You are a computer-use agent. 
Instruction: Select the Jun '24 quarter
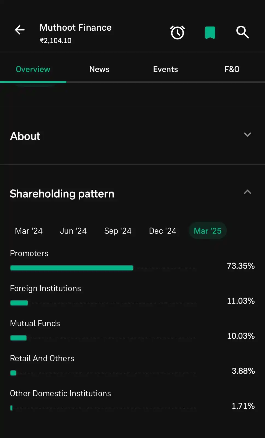[73, 231]
